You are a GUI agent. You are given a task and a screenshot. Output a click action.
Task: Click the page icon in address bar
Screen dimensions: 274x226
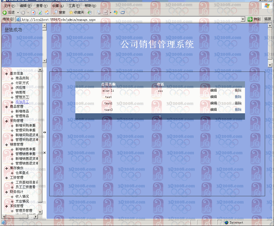18,19
